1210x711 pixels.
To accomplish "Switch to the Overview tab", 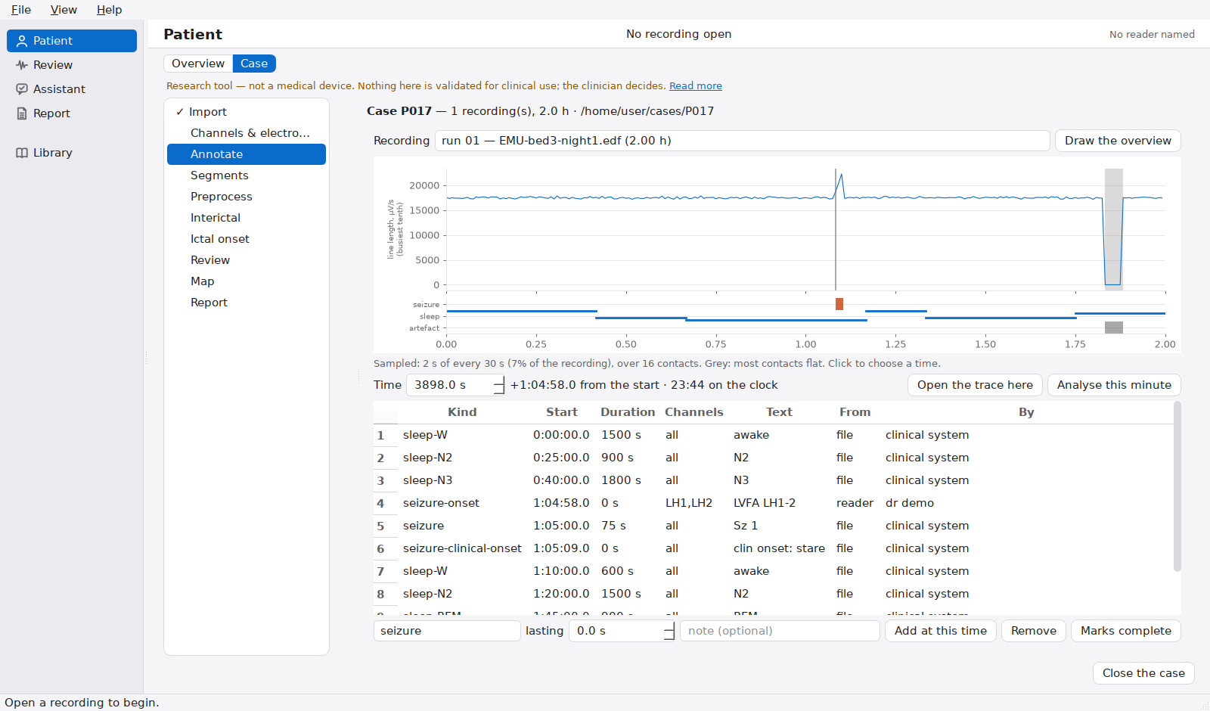I will [x=198, y=64].
